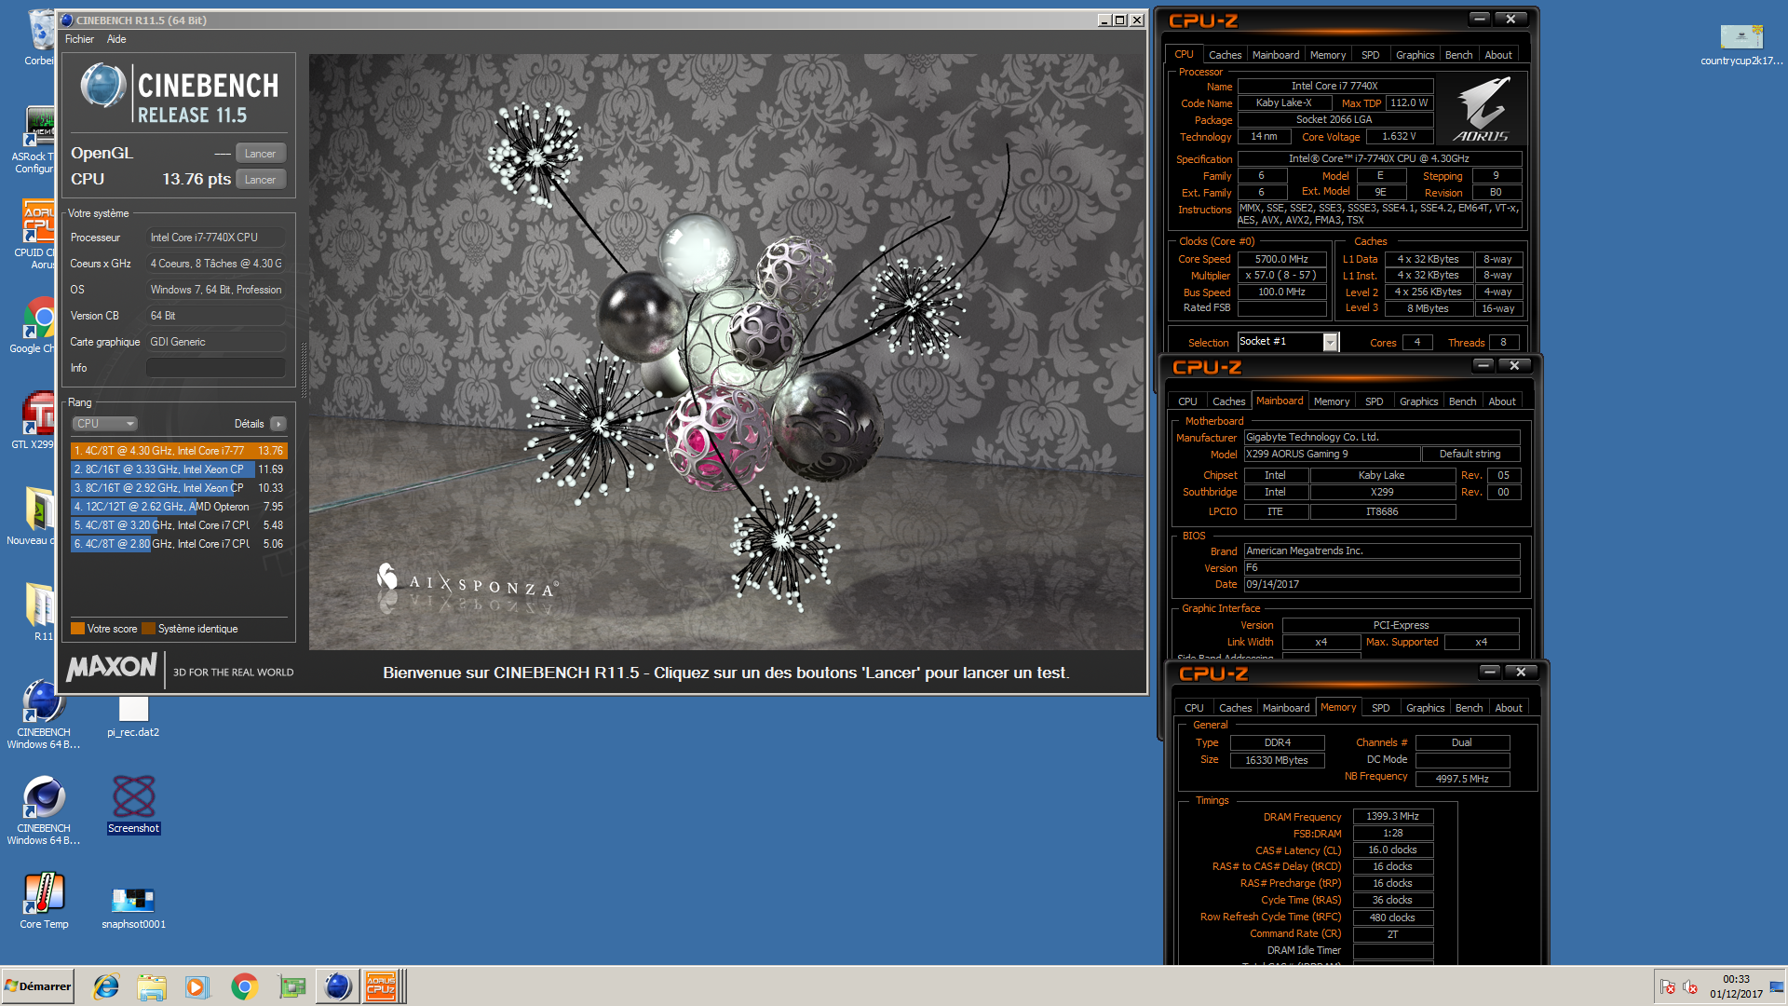
Task: Open the Screenshot desktop icon
Action: click(133, 797)
